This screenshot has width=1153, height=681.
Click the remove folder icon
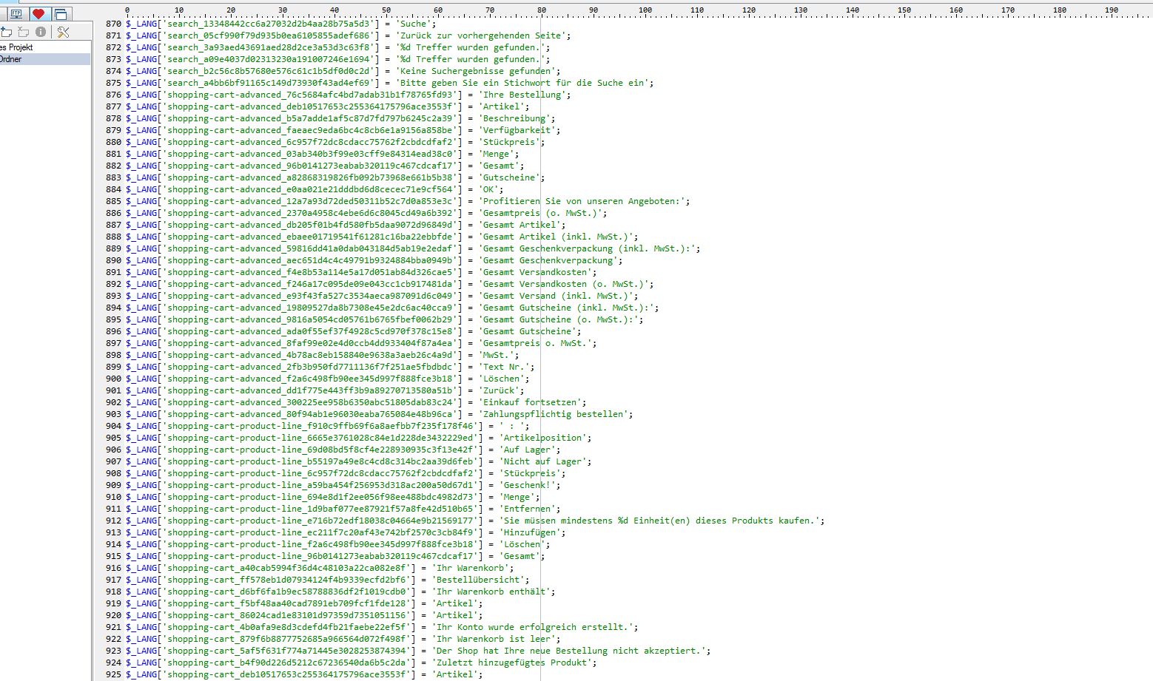pos(24,32)
